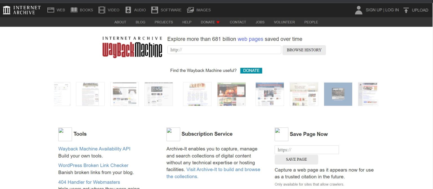
Task: Open the Contact menu item
Action: [x=238, y=22]
